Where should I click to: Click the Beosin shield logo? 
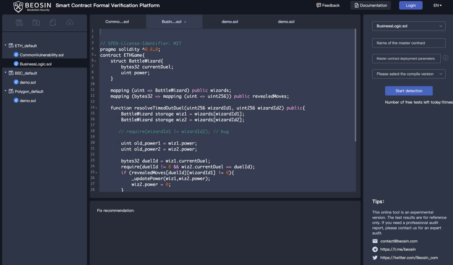[x=18, y=6]
